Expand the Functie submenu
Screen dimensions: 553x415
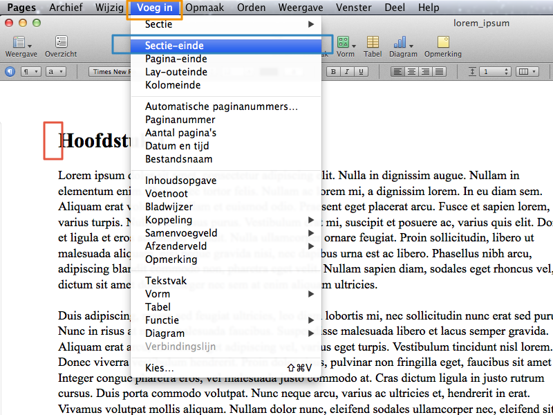pos(226,320)
